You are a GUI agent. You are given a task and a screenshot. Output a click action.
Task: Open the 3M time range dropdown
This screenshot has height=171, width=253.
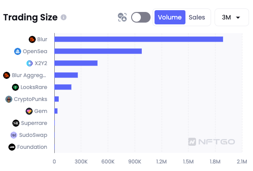(231, 17)
